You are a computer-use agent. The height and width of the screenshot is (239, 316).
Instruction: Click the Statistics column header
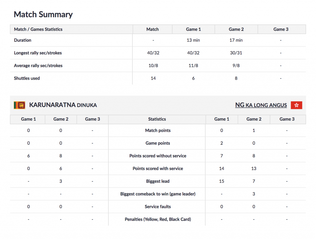(x=157, y=119)
